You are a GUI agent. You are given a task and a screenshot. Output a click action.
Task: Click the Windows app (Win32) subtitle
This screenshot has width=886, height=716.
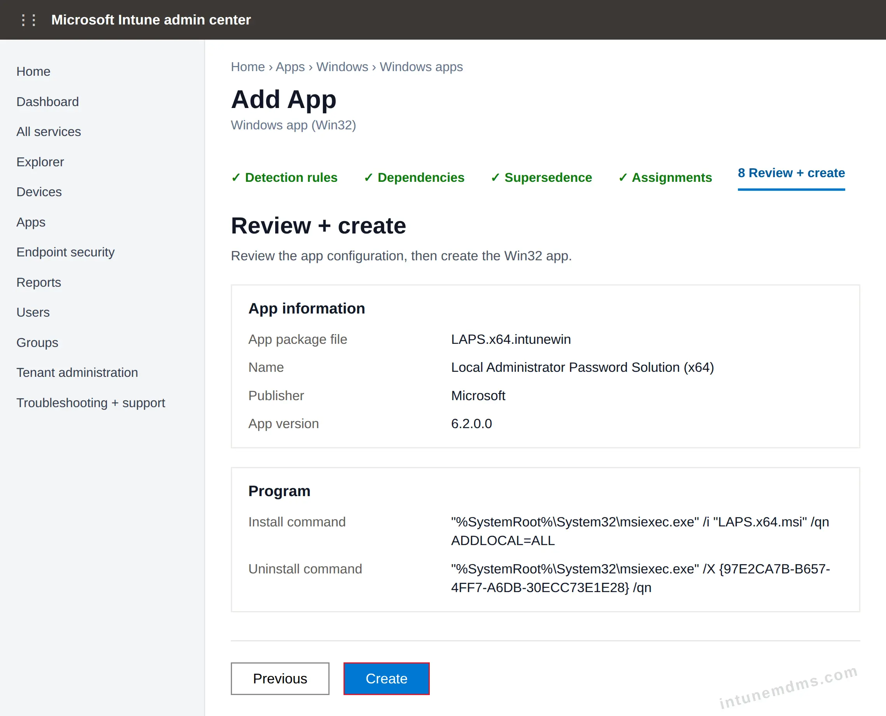293,125
